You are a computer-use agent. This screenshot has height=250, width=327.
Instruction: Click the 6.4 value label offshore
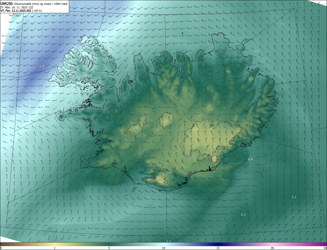250,159
